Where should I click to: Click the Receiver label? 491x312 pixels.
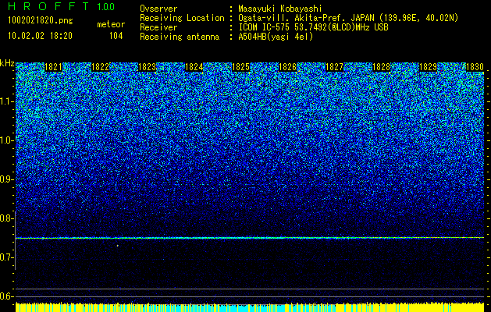[158, 27]
